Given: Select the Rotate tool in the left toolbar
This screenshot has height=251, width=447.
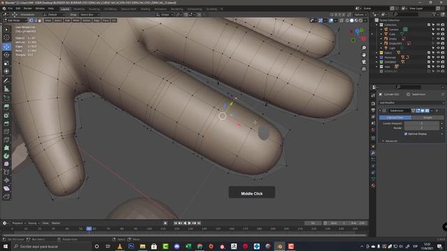Looking at the screenshot, I should click(6, 55).
